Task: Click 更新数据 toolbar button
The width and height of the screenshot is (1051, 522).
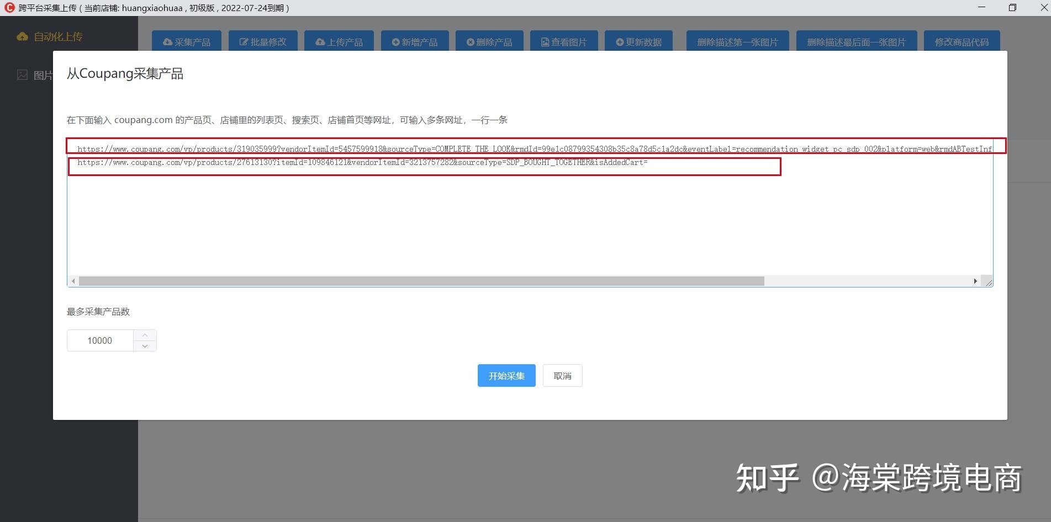Action: coord(638,41)
